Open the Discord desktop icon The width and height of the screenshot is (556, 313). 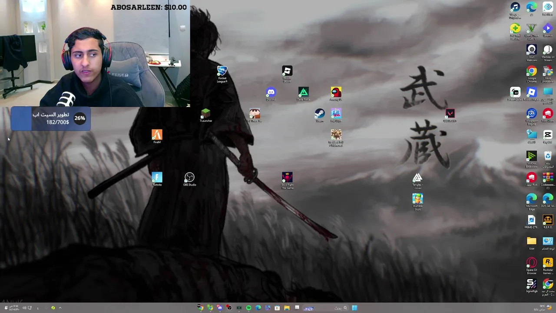[x=271, y=93]
